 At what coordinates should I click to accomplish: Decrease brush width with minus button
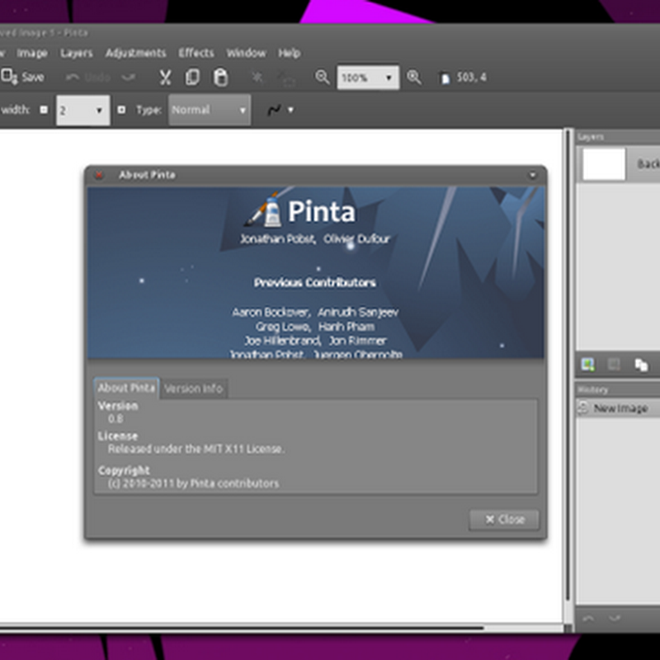coord(45,110)
